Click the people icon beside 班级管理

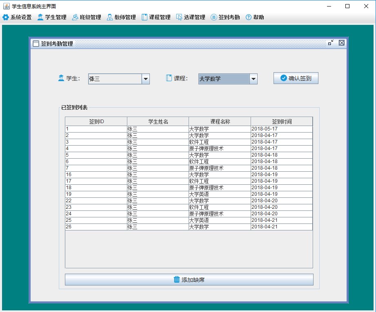tap(75, 17)
